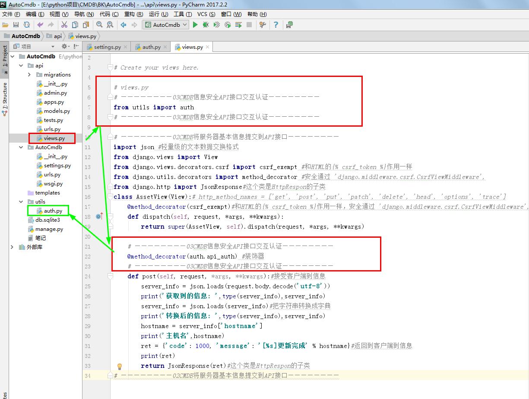Click the Copy icon in toolbar
The image size is (529, 399).
pyautogui.click(x=75, y=25)
